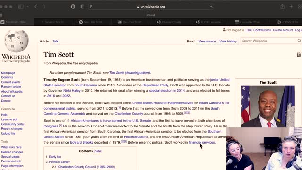Open Learn to edit link
302x170 pixels.
coord(9,119)
